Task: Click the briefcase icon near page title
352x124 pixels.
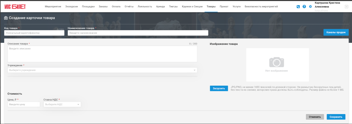Action: (x=6, y=18)
